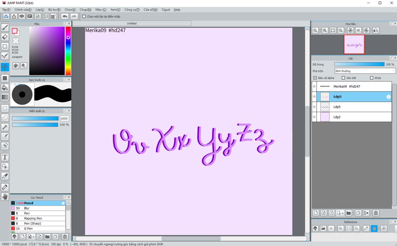
Task: Open the Công cụ(T) menu
Action: click(x=132, y=10)
